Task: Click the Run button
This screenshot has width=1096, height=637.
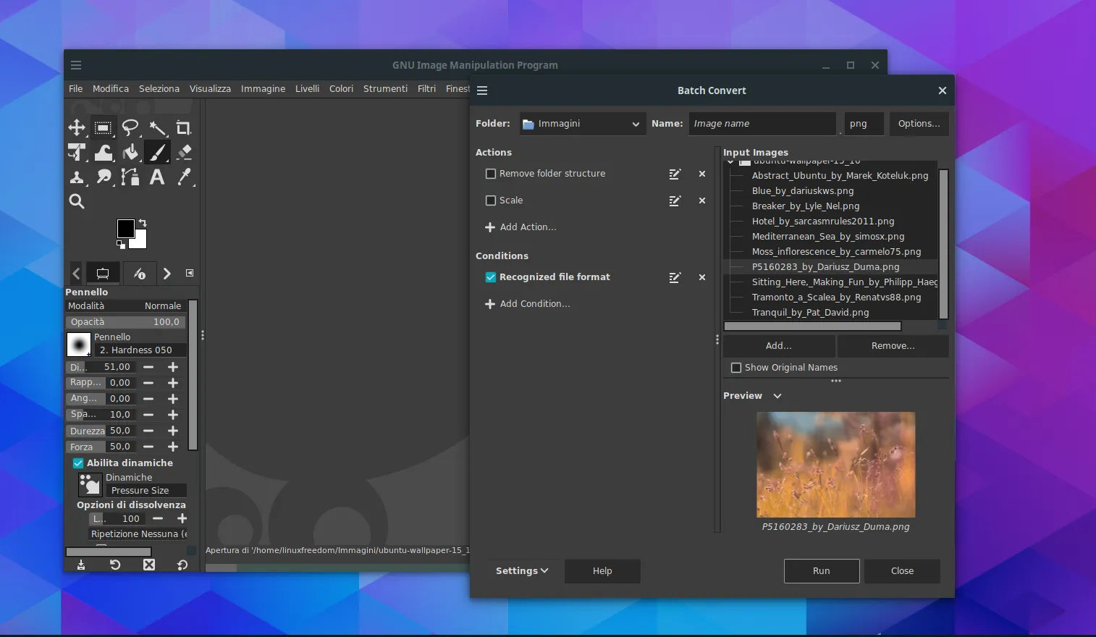Action: click(821, 571)
